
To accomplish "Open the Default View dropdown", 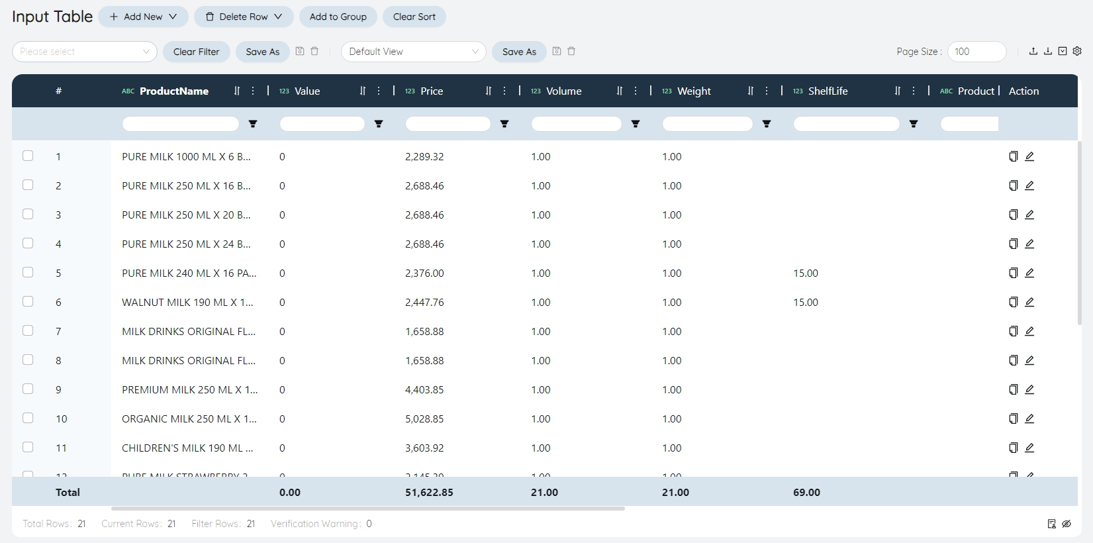I will (414, 52).
